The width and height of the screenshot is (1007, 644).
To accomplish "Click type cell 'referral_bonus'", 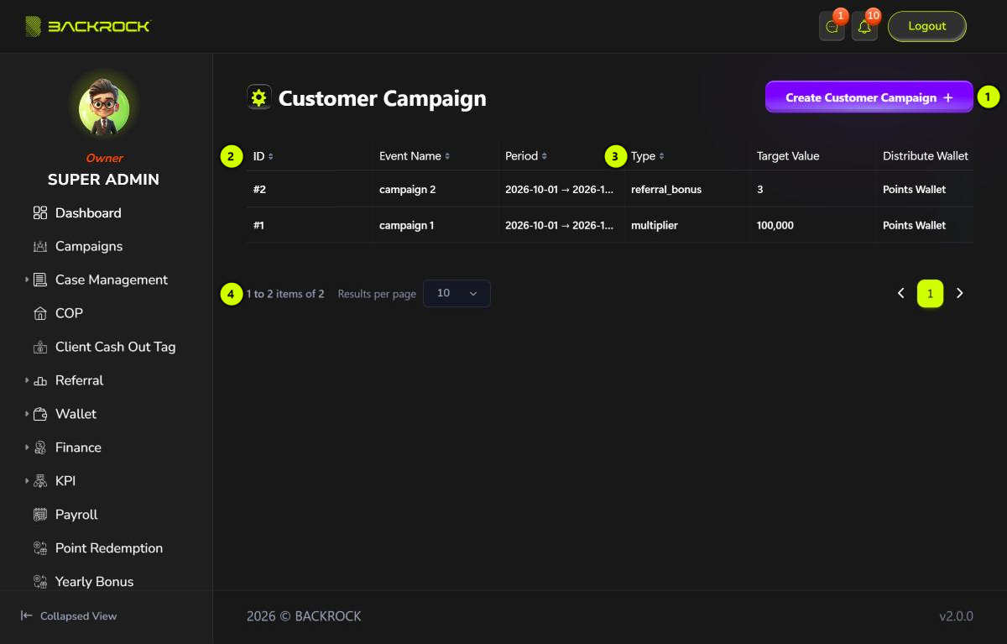I will pyautogui.click(x=666, y=190).
